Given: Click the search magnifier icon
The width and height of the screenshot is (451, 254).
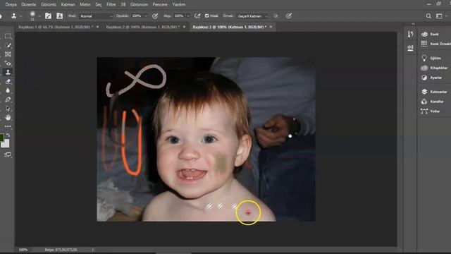Looking at the screenshot, I should tap(428, 16).
